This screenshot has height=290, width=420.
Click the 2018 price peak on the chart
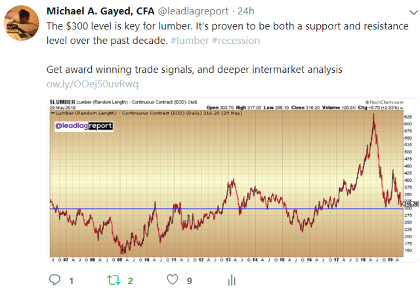[373, 115]
